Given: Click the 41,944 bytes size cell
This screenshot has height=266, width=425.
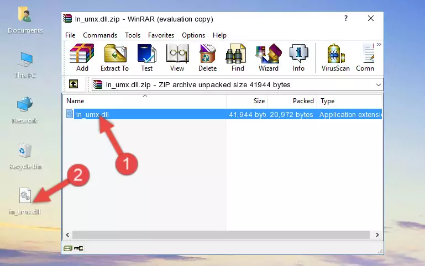Looking at the screenshot, I should point(247,114).
